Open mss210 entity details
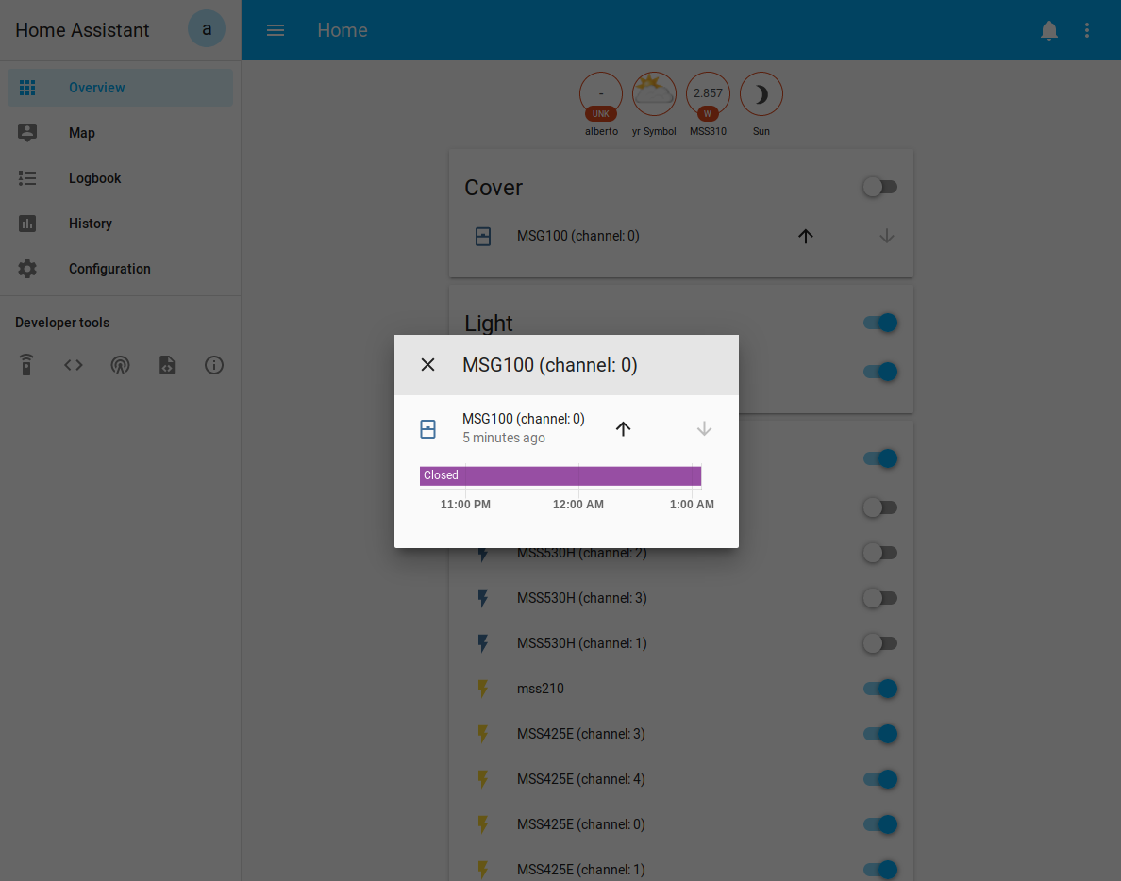Image resolution: width=1121 pixels, height=881 pixels. pyautogui.click(x=541, y=689)
